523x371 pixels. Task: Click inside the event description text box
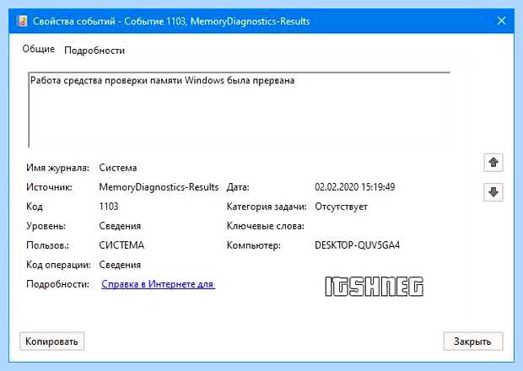pos(240,110)
